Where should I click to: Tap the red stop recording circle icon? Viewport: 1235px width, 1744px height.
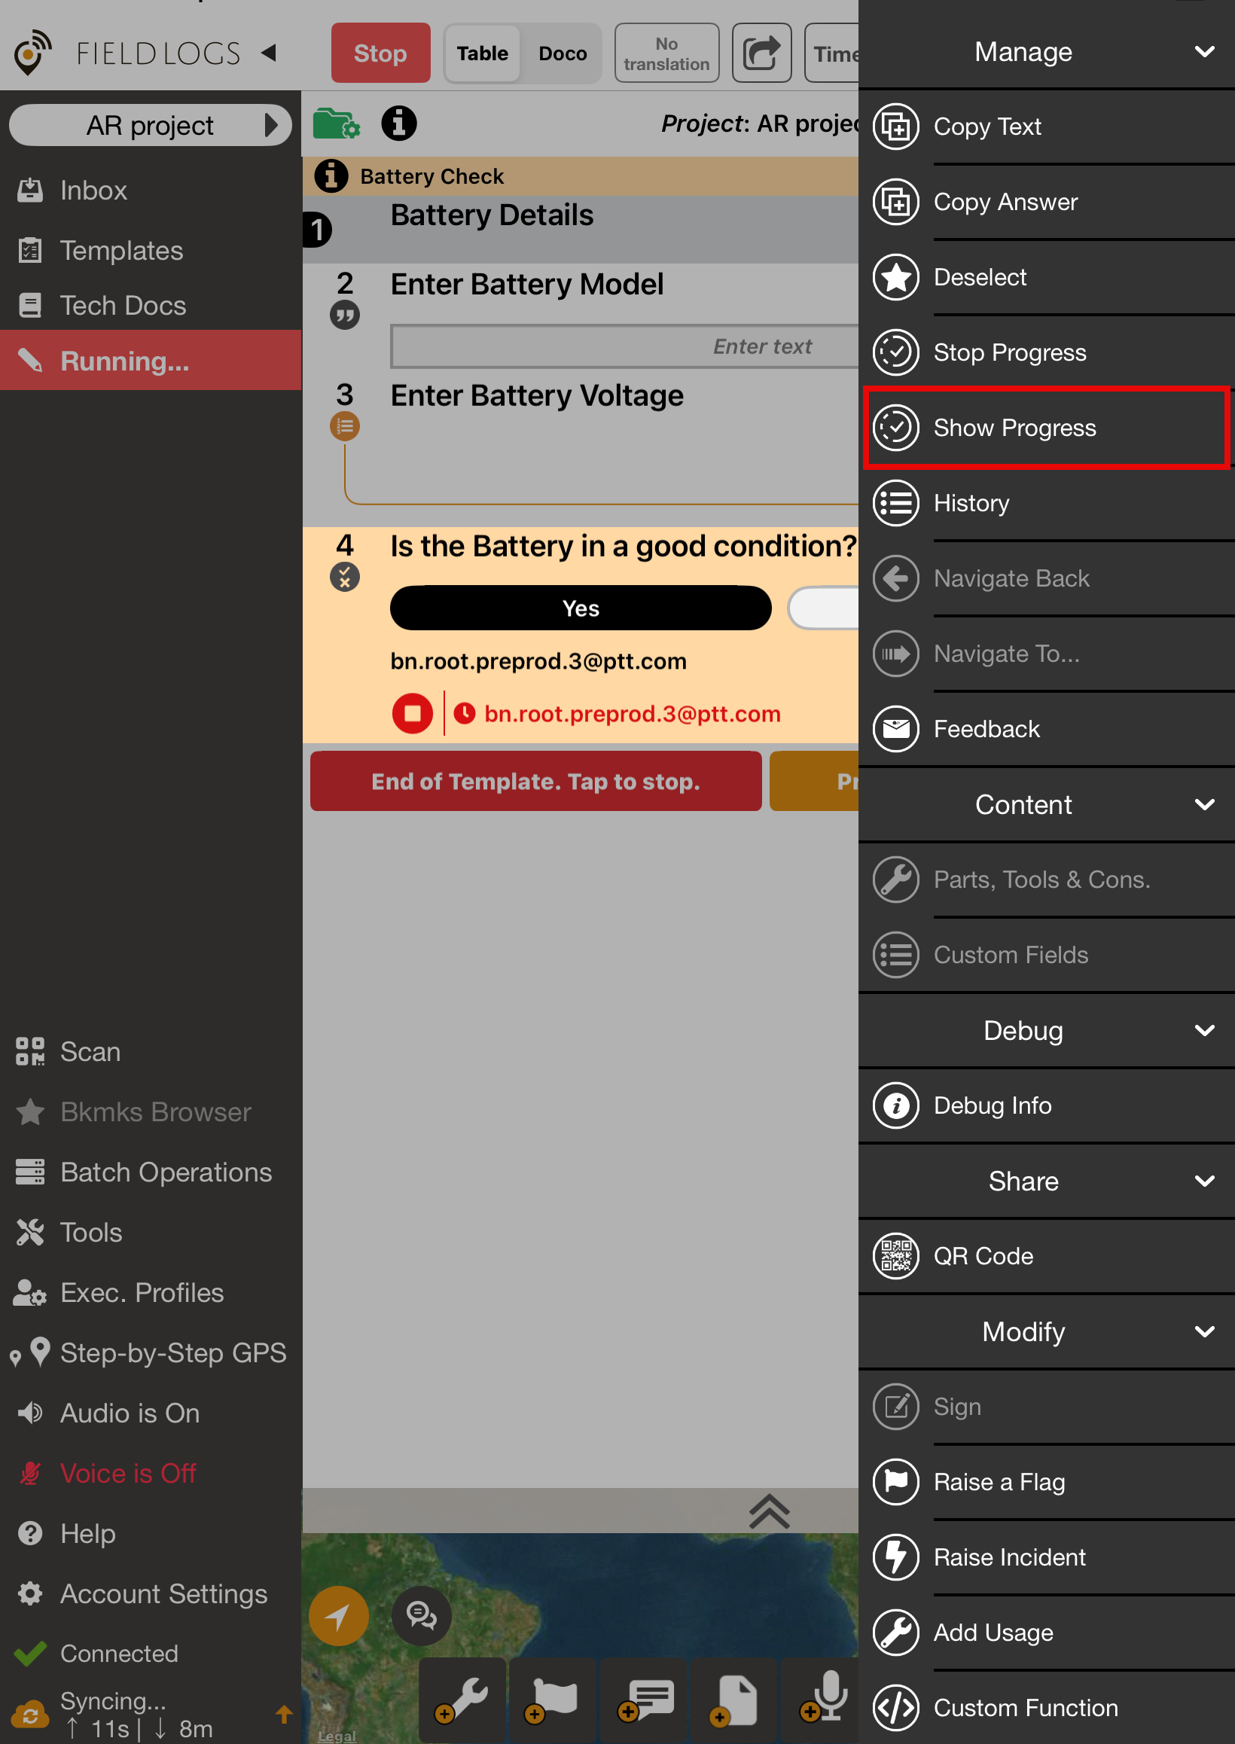(412, 713)
